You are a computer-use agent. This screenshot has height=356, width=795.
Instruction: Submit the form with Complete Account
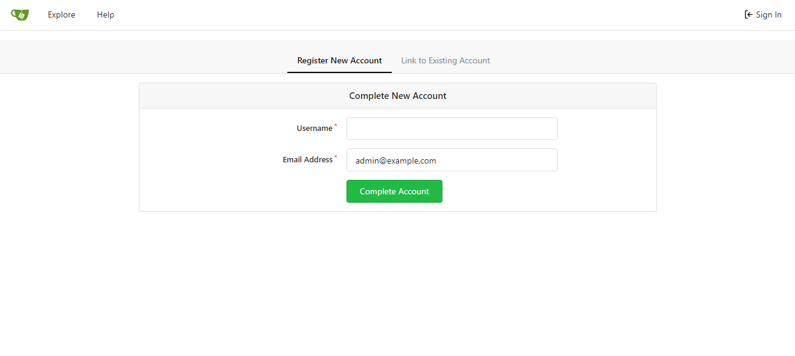click(394, 191)
